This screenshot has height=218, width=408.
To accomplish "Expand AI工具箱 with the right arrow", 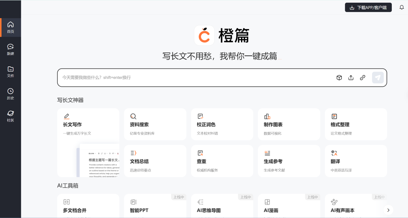I will (388, 210).
